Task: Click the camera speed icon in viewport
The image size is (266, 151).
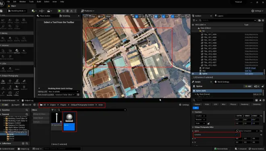Action: [x=182, y=17]
